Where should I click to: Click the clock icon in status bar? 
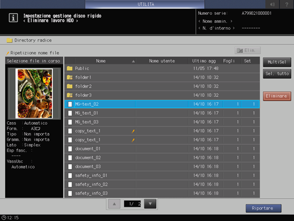click(4, 218)
